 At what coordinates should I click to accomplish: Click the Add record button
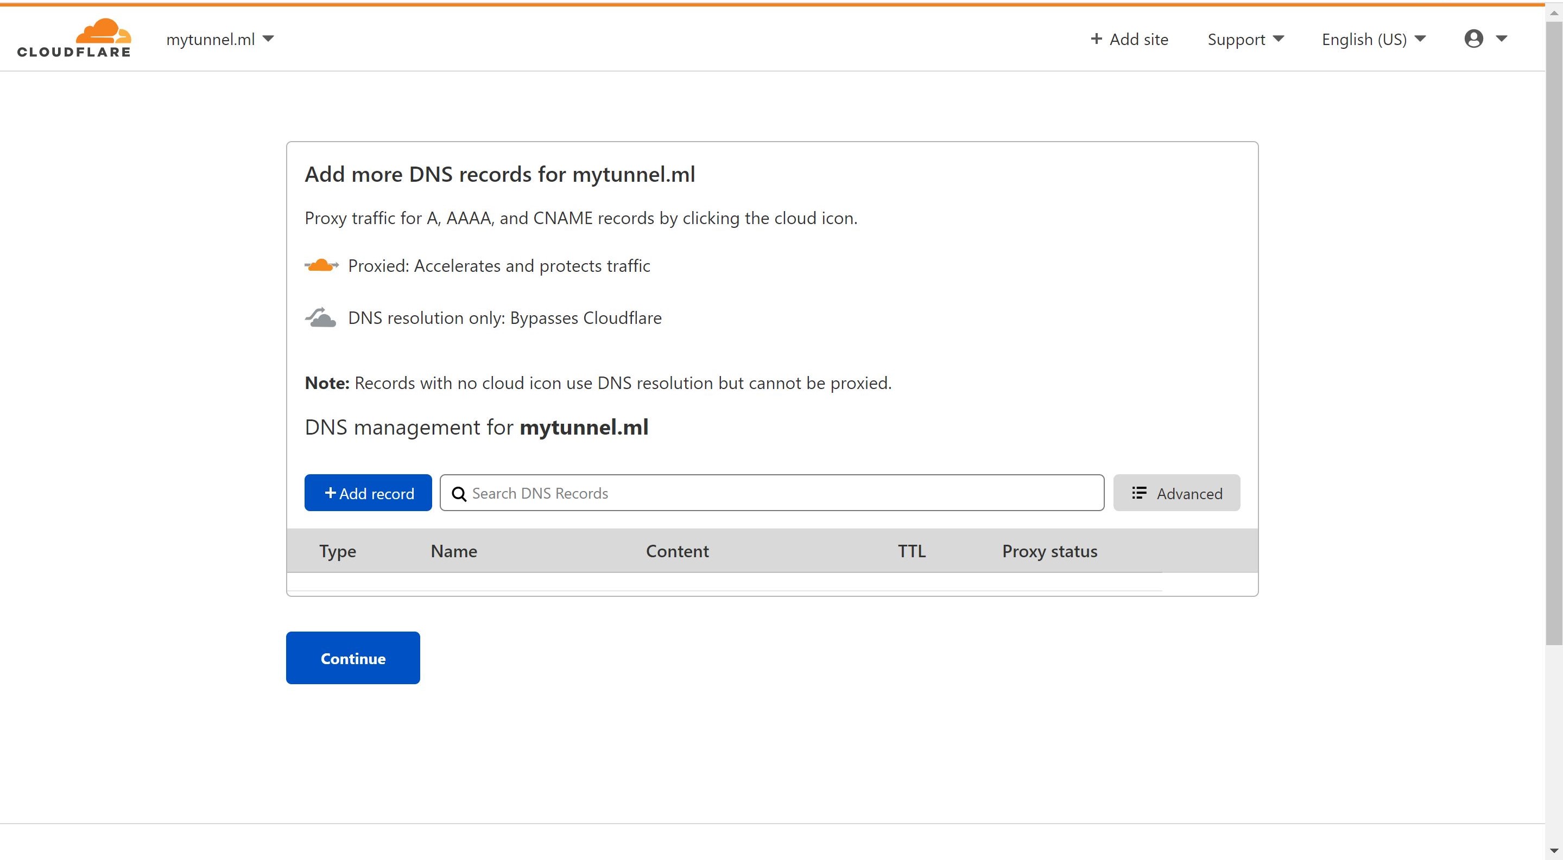tap(368, 493)
